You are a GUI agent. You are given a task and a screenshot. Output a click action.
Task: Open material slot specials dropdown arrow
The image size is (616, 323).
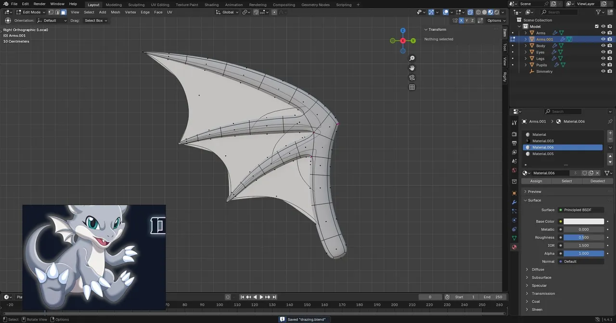tap(610, 148)
